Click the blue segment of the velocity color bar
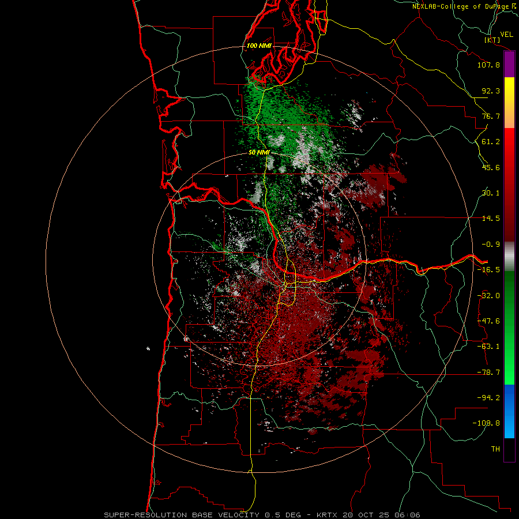 [509, 411]
